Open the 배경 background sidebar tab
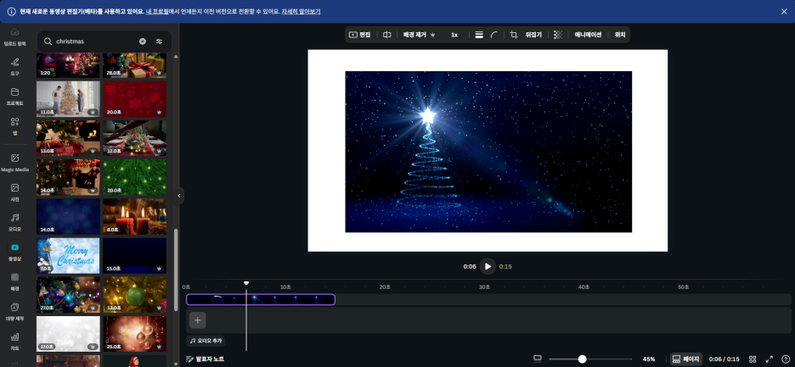The image size is (795, 367). tap(14, 281)
